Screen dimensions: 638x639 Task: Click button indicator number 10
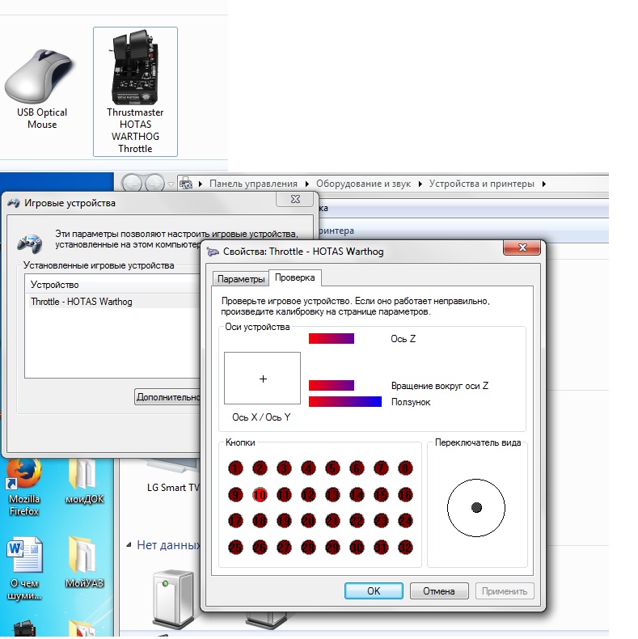(260, 495)
